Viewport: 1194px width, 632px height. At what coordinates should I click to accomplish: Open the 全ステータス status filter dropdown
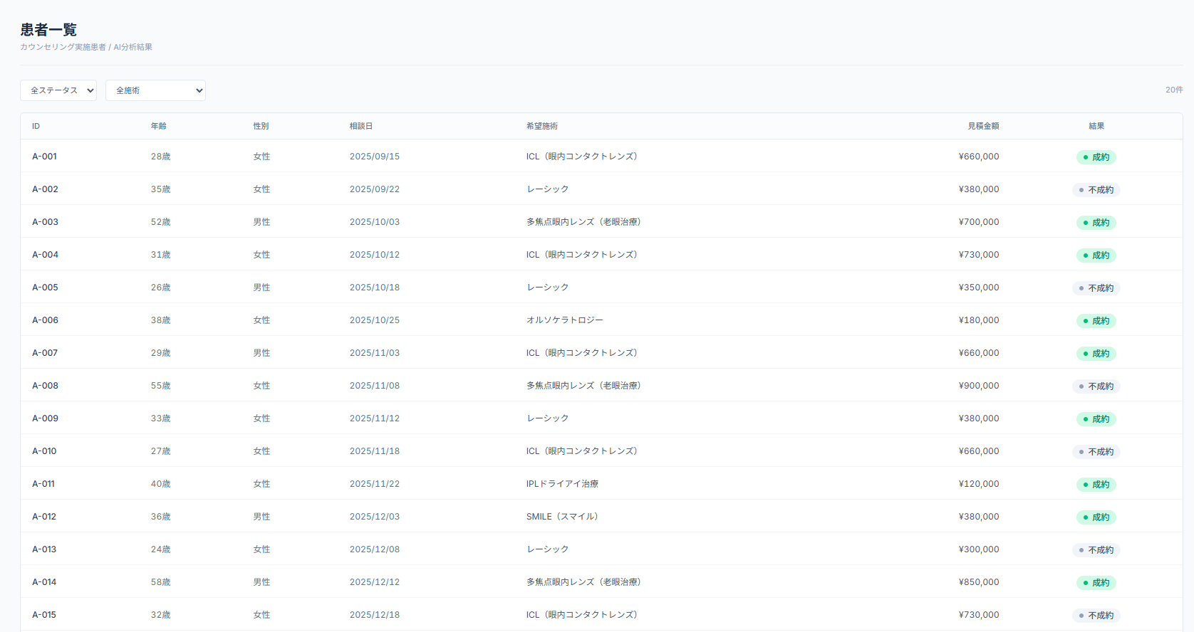[58, 90]
